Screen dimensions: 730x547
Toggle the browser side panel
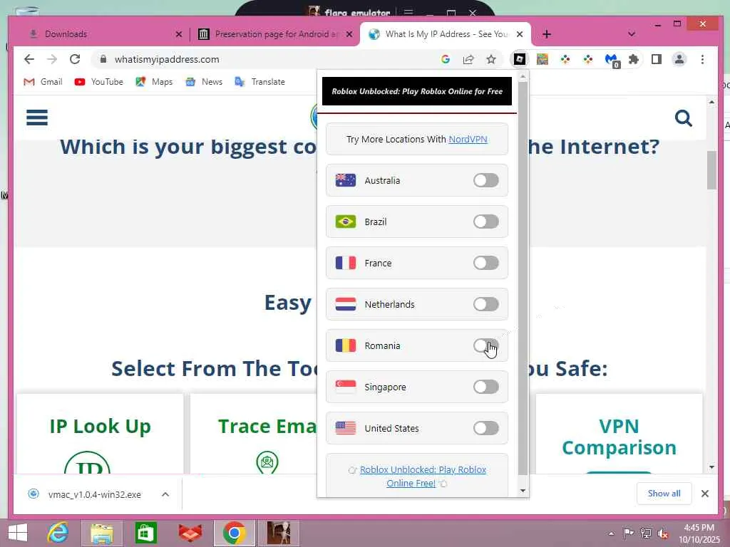pyautogui.click(x=657, y=59)
